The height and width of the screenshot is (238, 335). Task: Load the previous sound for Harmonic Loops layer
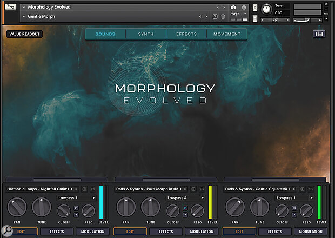pyautogui.click(x=71, y=189)
